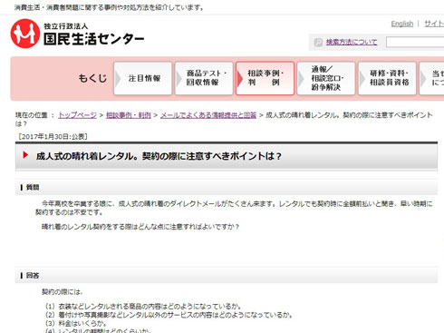Click question line 晴れ着のレンタル契約をする際は
The height and width of the screenshot is (333, 444).
140,227
